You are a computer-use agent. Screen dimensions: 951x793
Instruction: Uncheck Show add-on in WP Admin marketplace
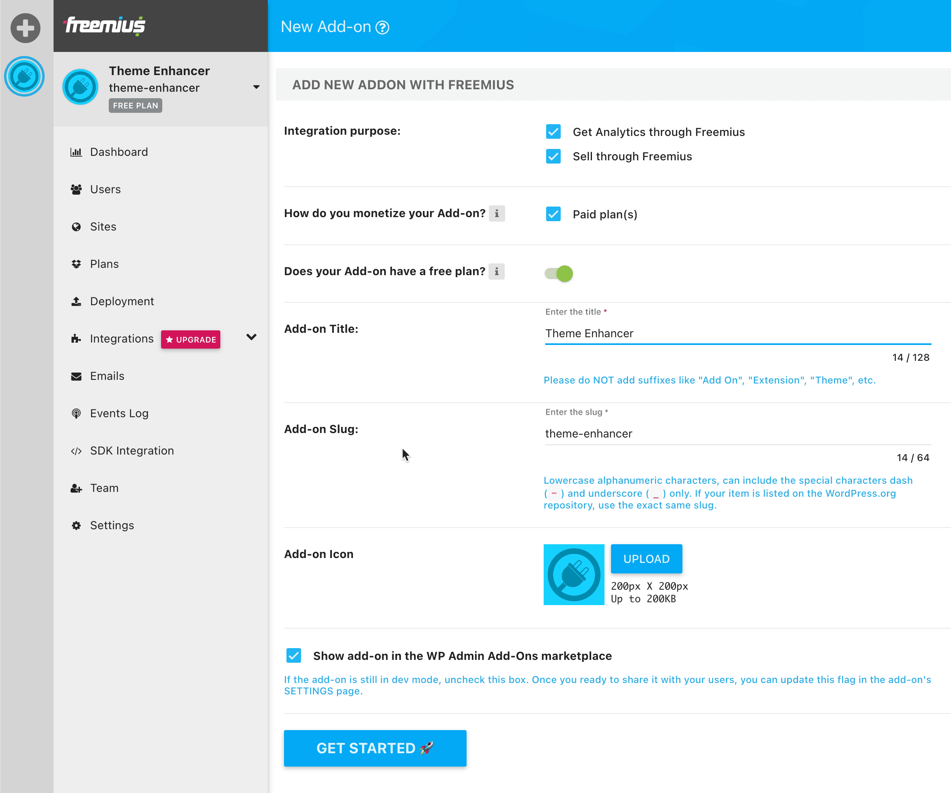tap(293, 655)
